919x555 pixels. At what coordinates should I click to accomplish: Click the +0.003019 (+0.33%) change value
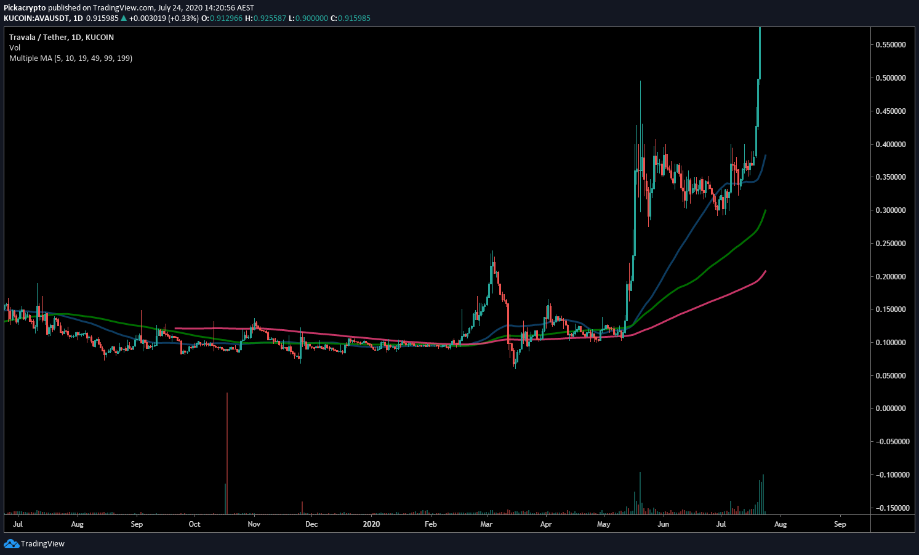164,18
